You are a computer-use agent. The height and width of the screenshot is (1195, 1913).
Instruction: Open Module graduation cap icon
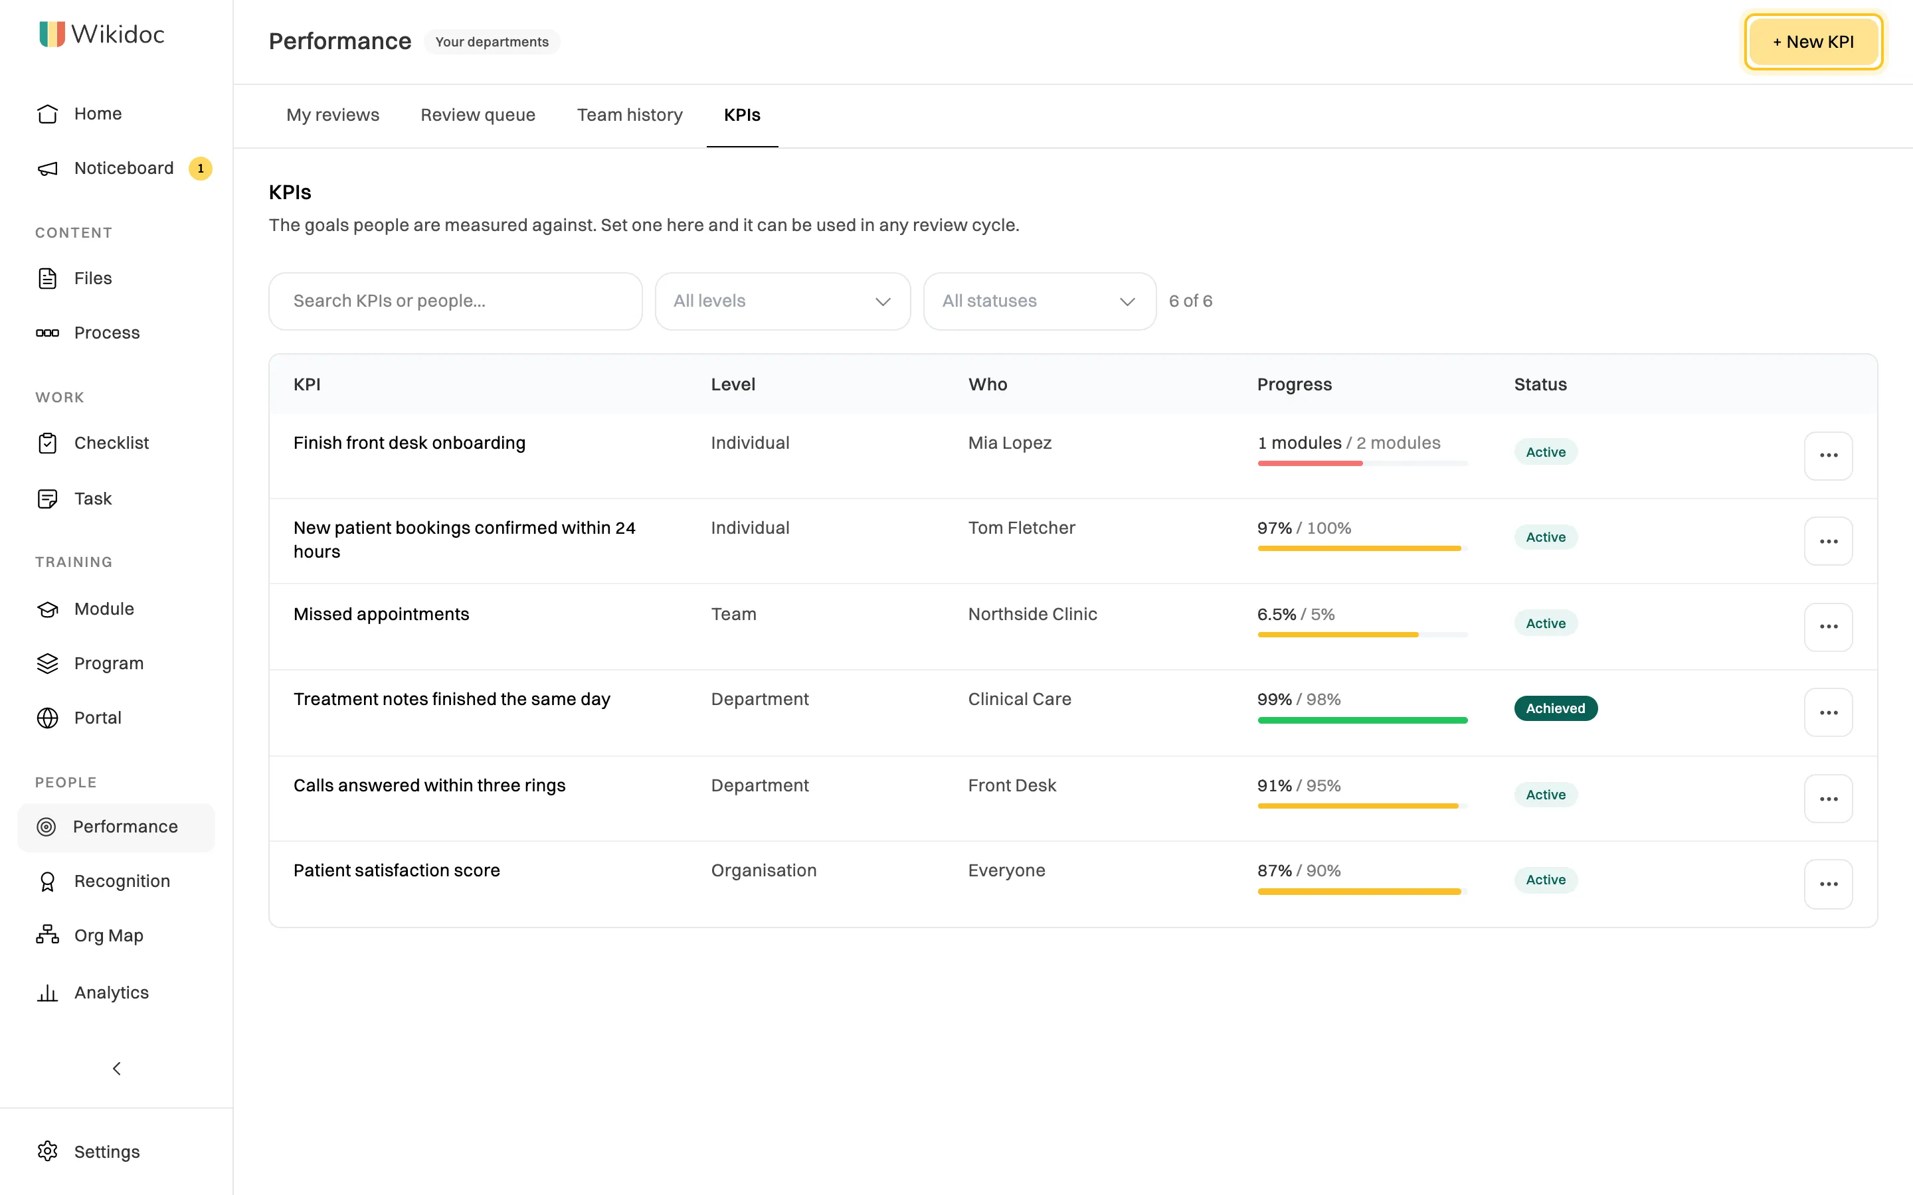(x=47, y=609)
